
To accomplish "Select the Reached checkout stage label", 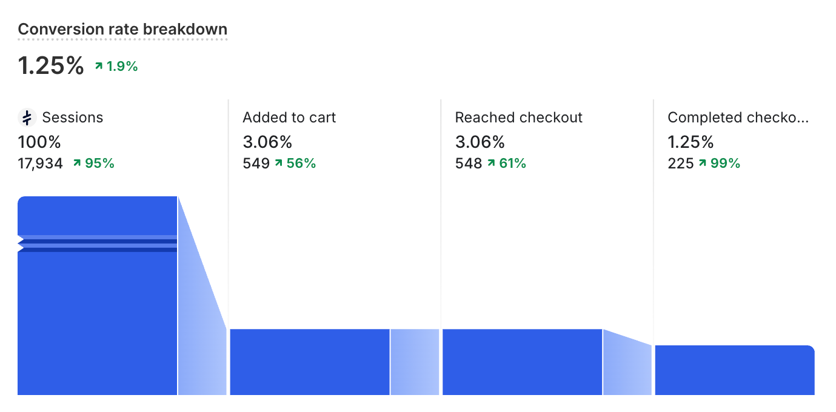I will [518, 118].
